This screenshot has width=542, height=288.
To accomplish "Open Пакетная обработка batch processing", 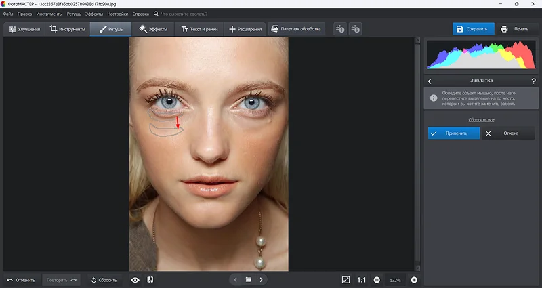I will pos(296,29).
